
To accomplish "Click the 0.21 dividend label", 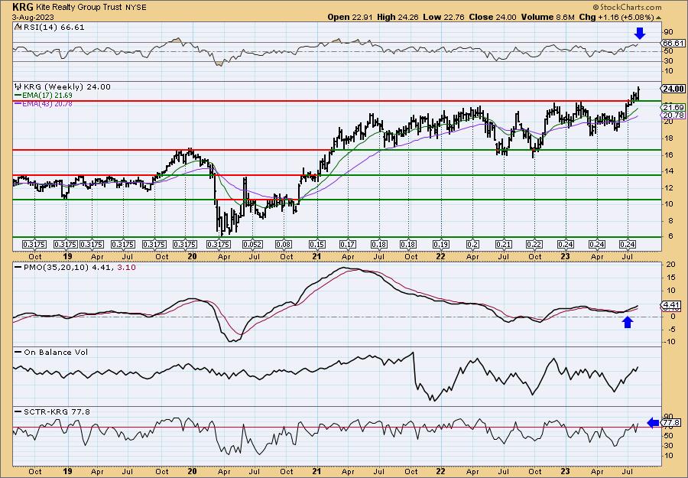I will point(503,245).
